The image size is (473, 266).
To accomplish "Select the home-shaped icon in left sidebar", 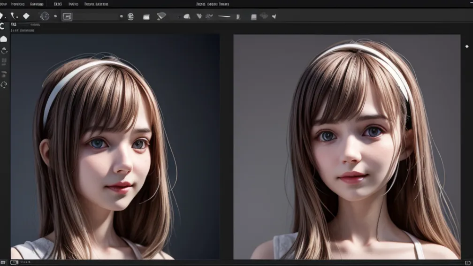I will 4,39.
